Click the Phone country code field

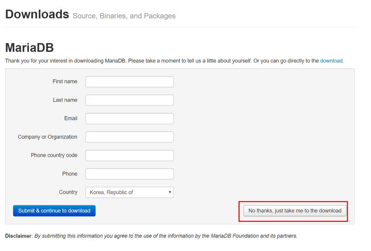129,155
